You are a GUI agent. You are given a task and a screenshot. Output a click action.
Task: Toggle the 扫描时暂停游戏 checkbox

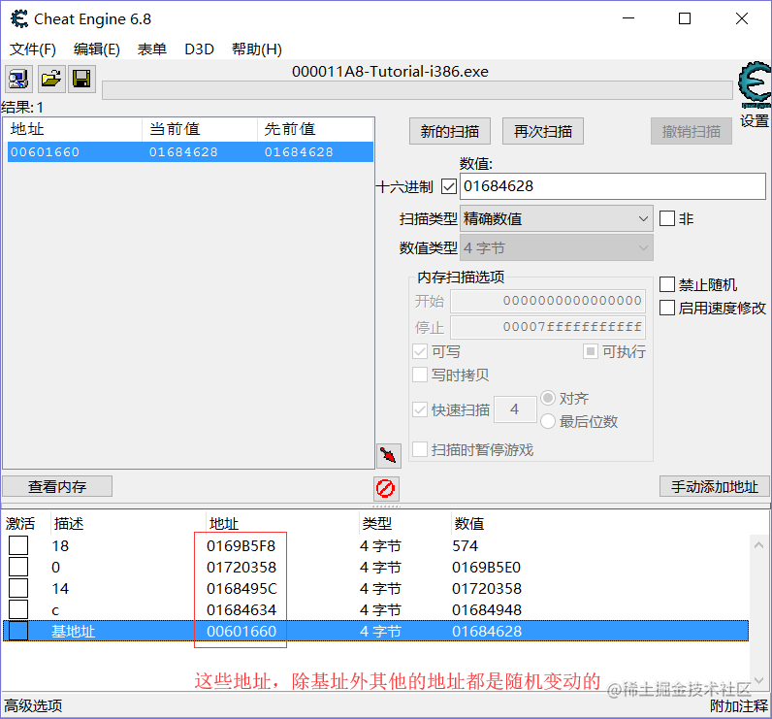[x=420, y=449]
